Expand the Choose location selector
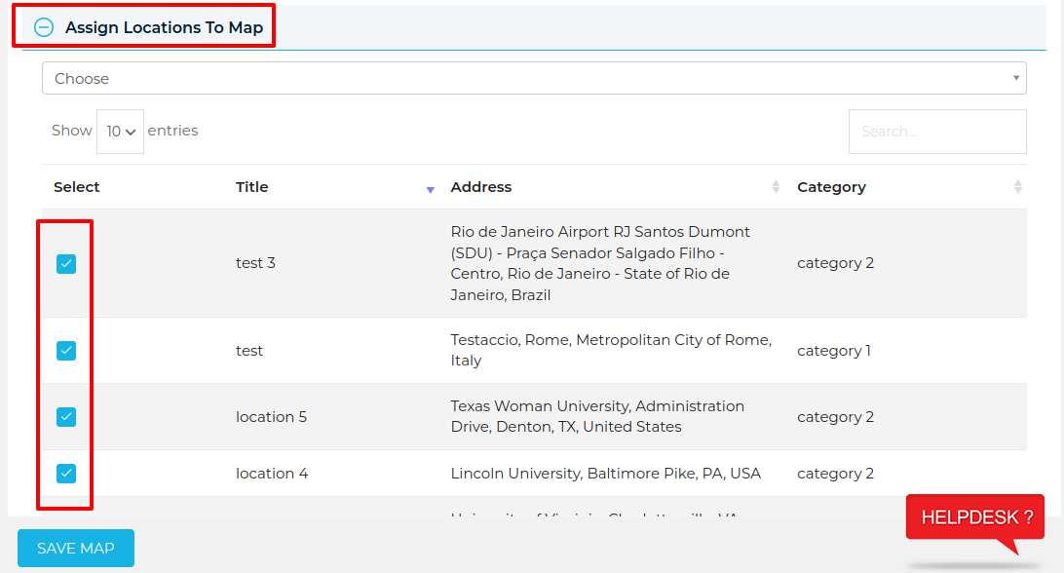 [532, 78]
